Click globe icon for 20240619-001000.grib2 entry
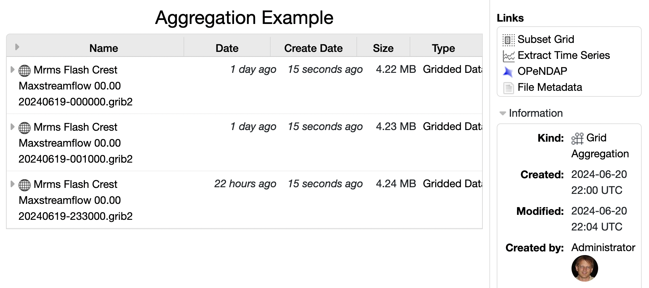The width and height of the screenshot is (649, 288). 25,128
